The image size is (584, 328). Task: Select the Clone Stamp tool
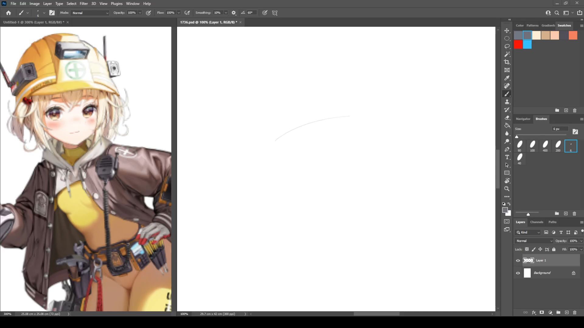[507, 102]
